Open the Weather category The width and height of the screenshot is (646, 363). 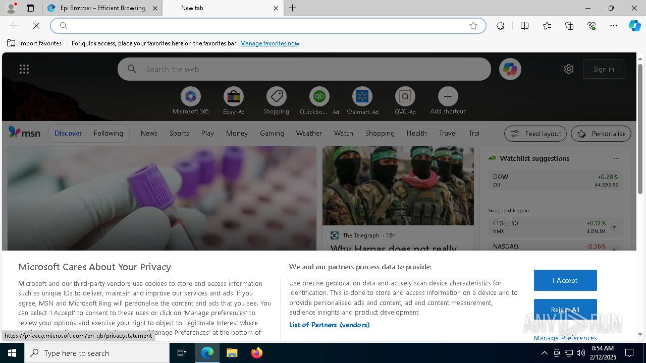309,133
